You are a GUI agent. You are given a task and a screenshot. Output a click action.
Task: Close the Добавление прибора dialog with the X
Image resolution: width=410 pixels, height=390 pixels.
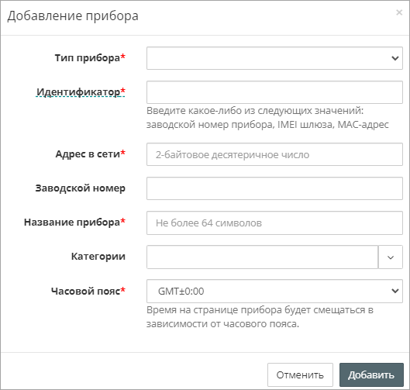pos(399,12)
